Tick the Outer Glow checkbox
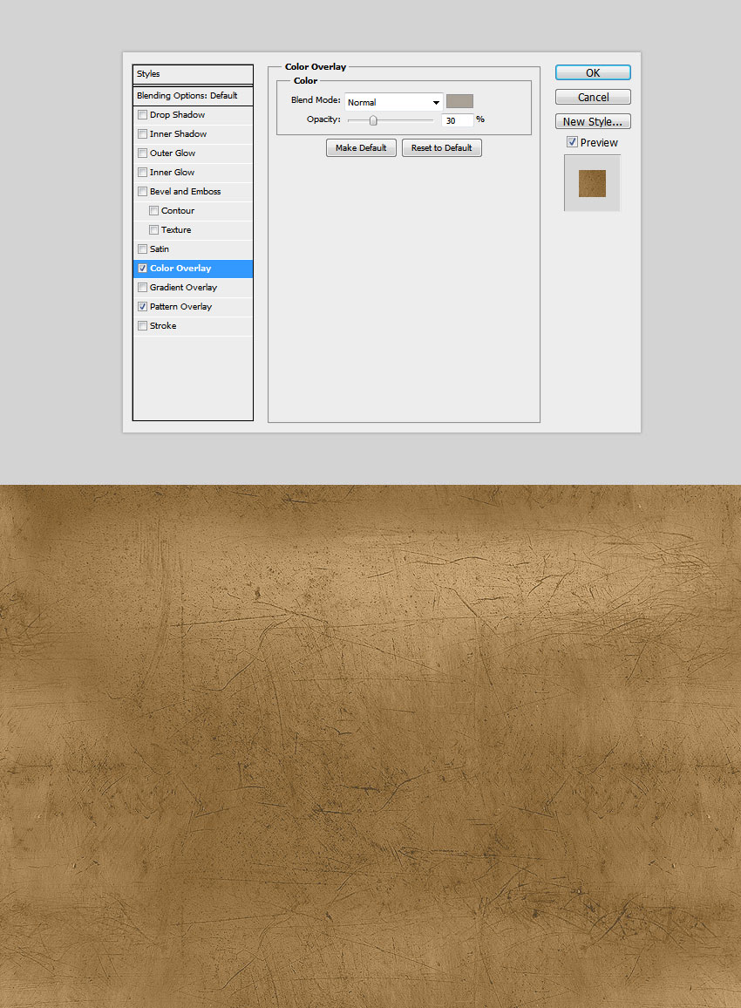741x1008 pixels. pyautogui.click(x=143, y=153)
